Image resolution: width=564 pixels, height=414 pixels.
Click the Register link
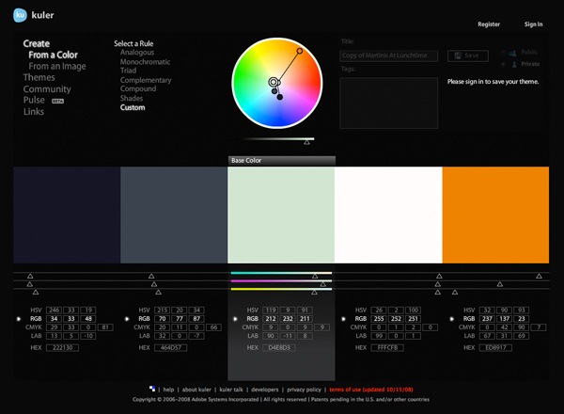click(489, 24)
